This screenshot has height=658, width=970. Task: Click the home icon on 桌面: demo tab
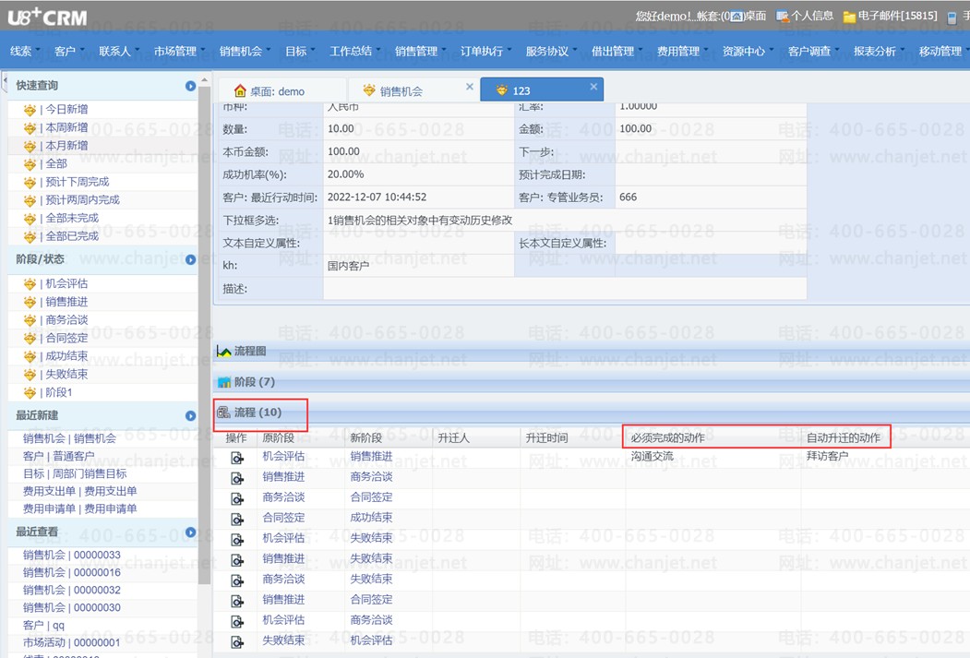click(x=240, y=91)
